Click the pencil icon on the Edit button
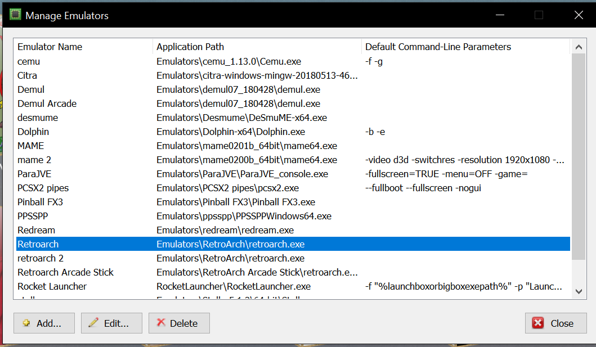The height and width of the screenshot is (347, 596). point(93,323)
